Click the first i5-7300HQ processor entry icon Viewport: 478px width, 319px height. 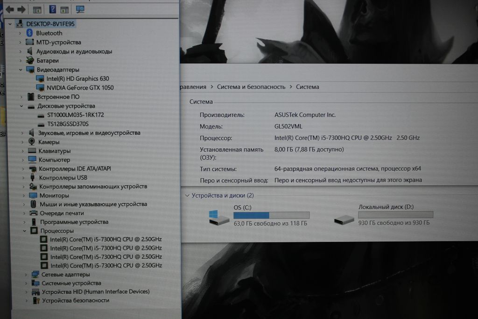44,239
